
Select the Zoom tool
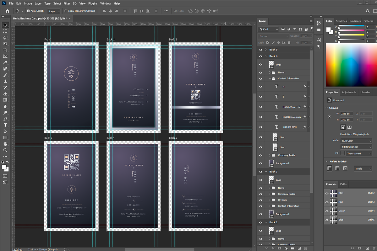point(5,150)
